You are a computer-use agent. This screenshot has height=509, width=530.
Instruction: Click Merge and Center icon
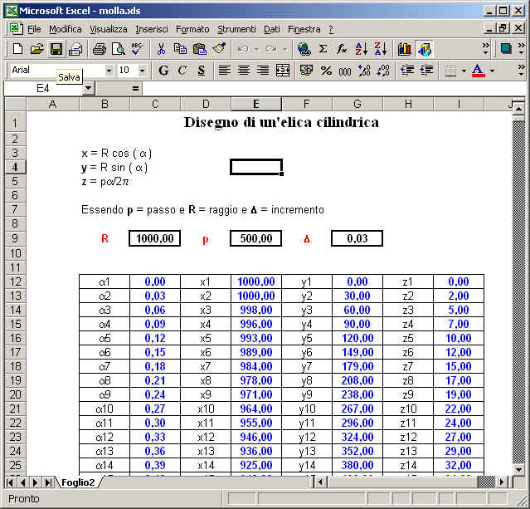click(283, 71)
